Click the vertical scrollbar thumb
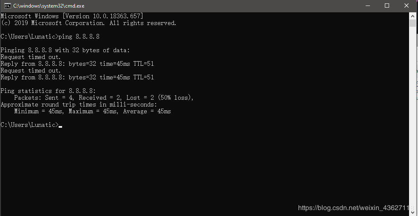Screen dimensions: 418x216 click(x=412, y=23)
